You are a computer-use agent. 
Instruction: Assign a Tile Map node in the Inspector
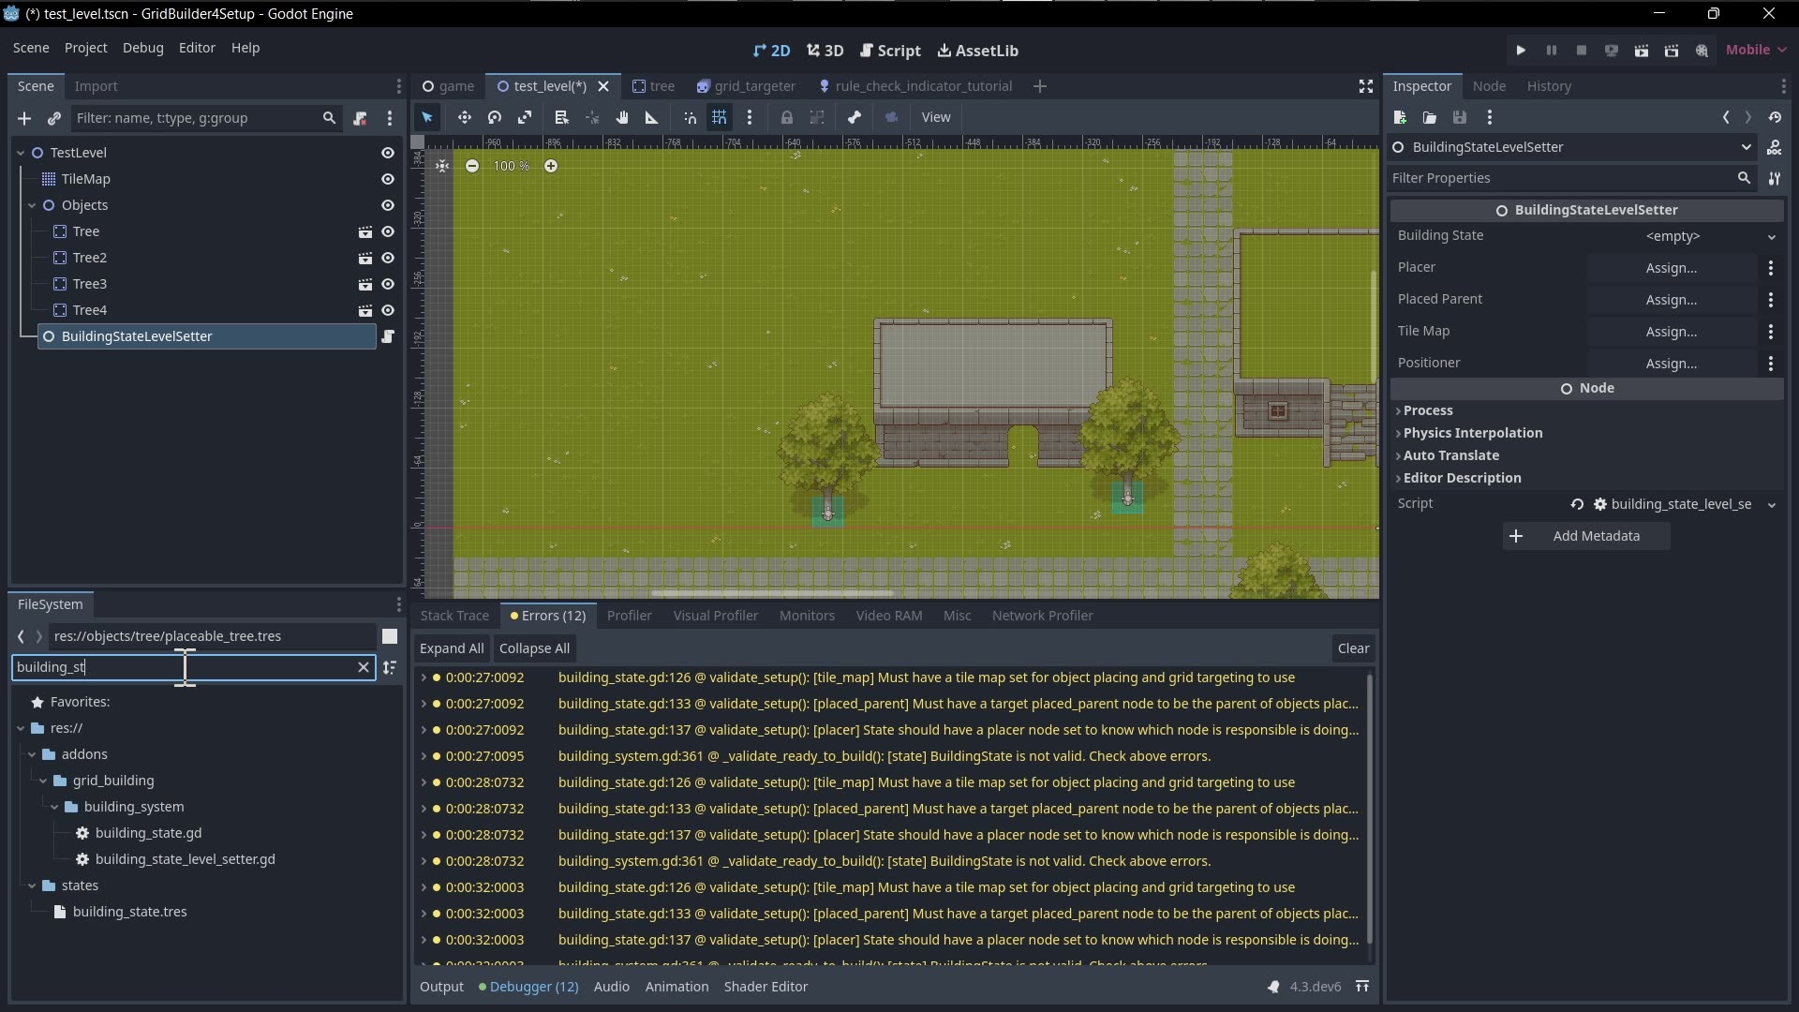coord(1673,332)
